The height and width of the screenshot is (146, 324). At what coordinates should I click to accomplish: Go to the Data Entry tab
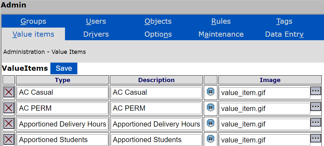[284, 34]
